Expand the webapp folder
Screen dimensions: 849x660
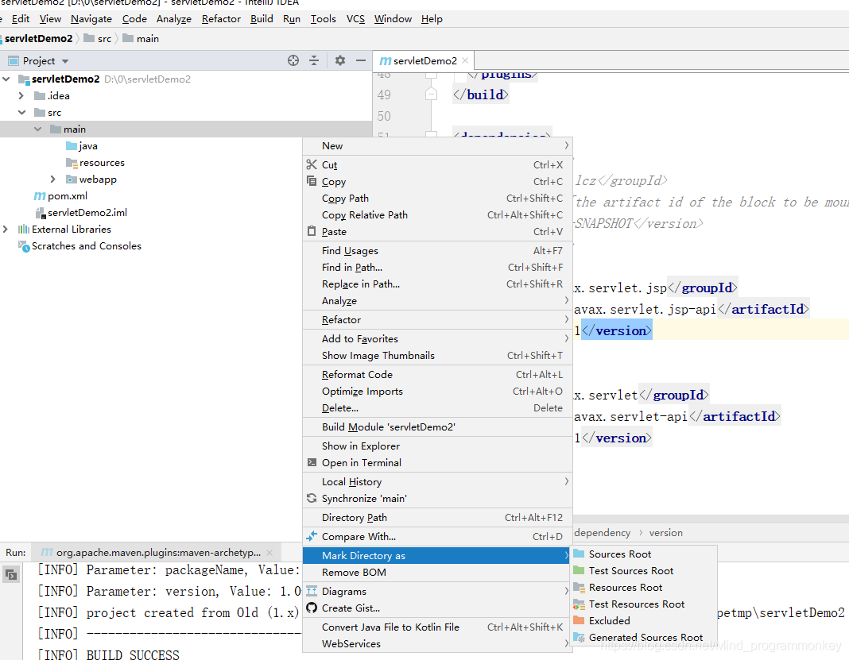point(52,179)
